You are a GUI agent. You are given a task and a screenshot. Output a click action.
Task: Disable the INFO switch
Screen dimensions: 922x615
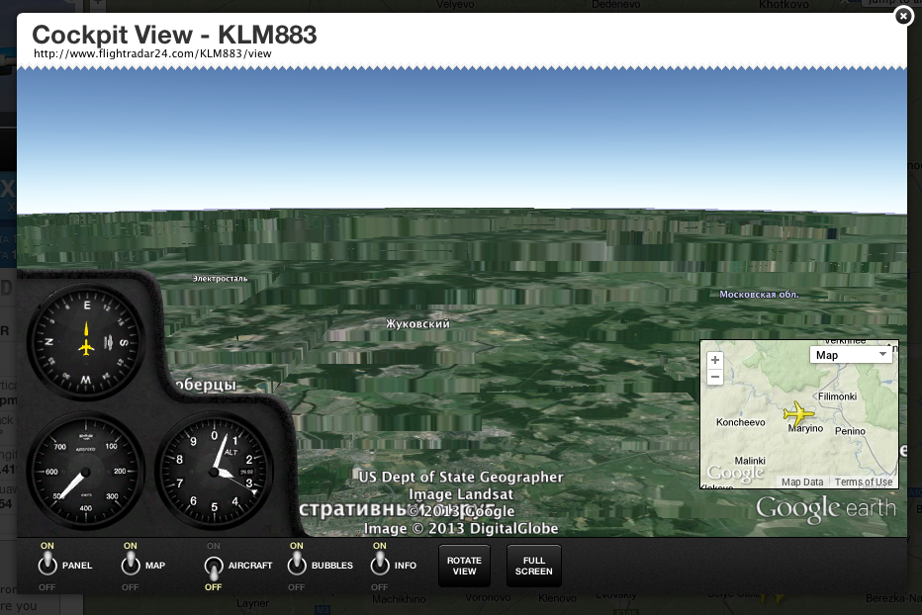[379, 566]
